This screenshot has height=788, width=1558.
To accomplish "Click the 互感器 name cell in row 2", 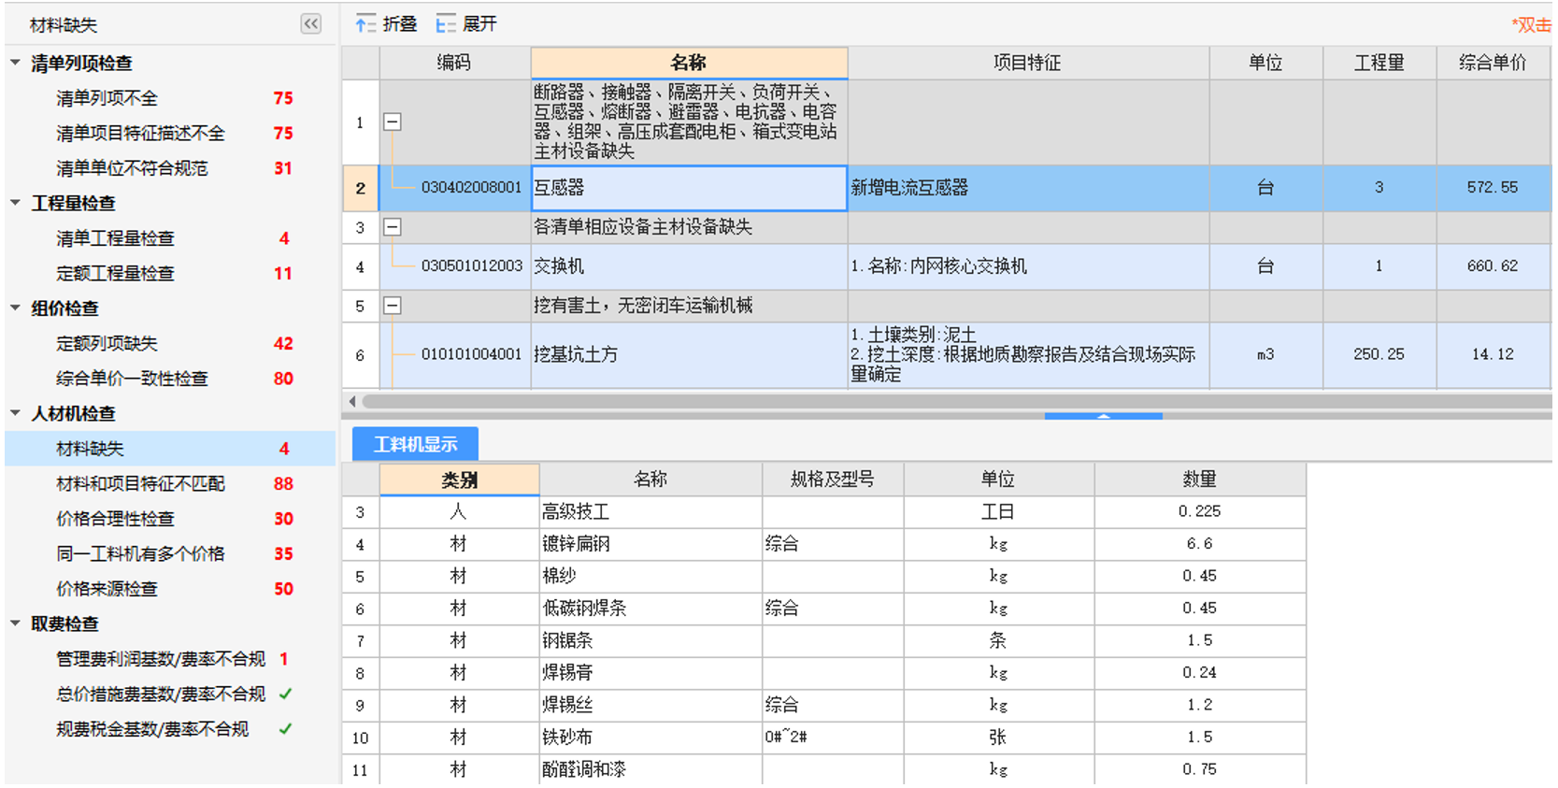I will pyautogui.click(x=689, y=188).
